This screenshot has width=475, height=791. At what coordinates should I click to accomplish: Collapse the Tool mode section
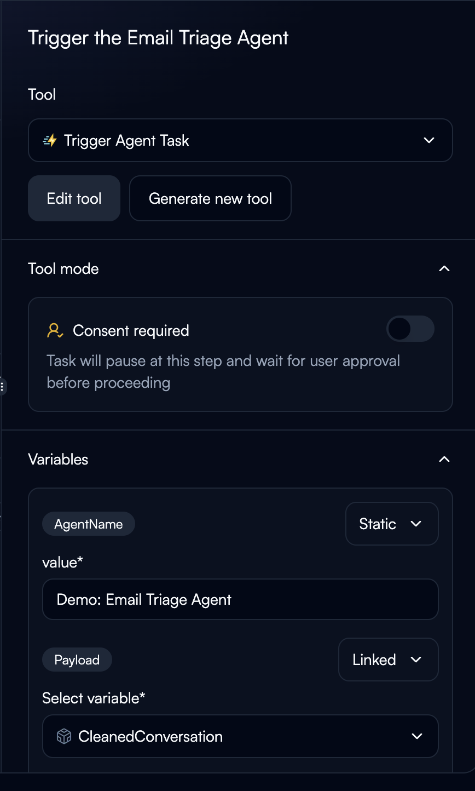click(x=444, y=268)
